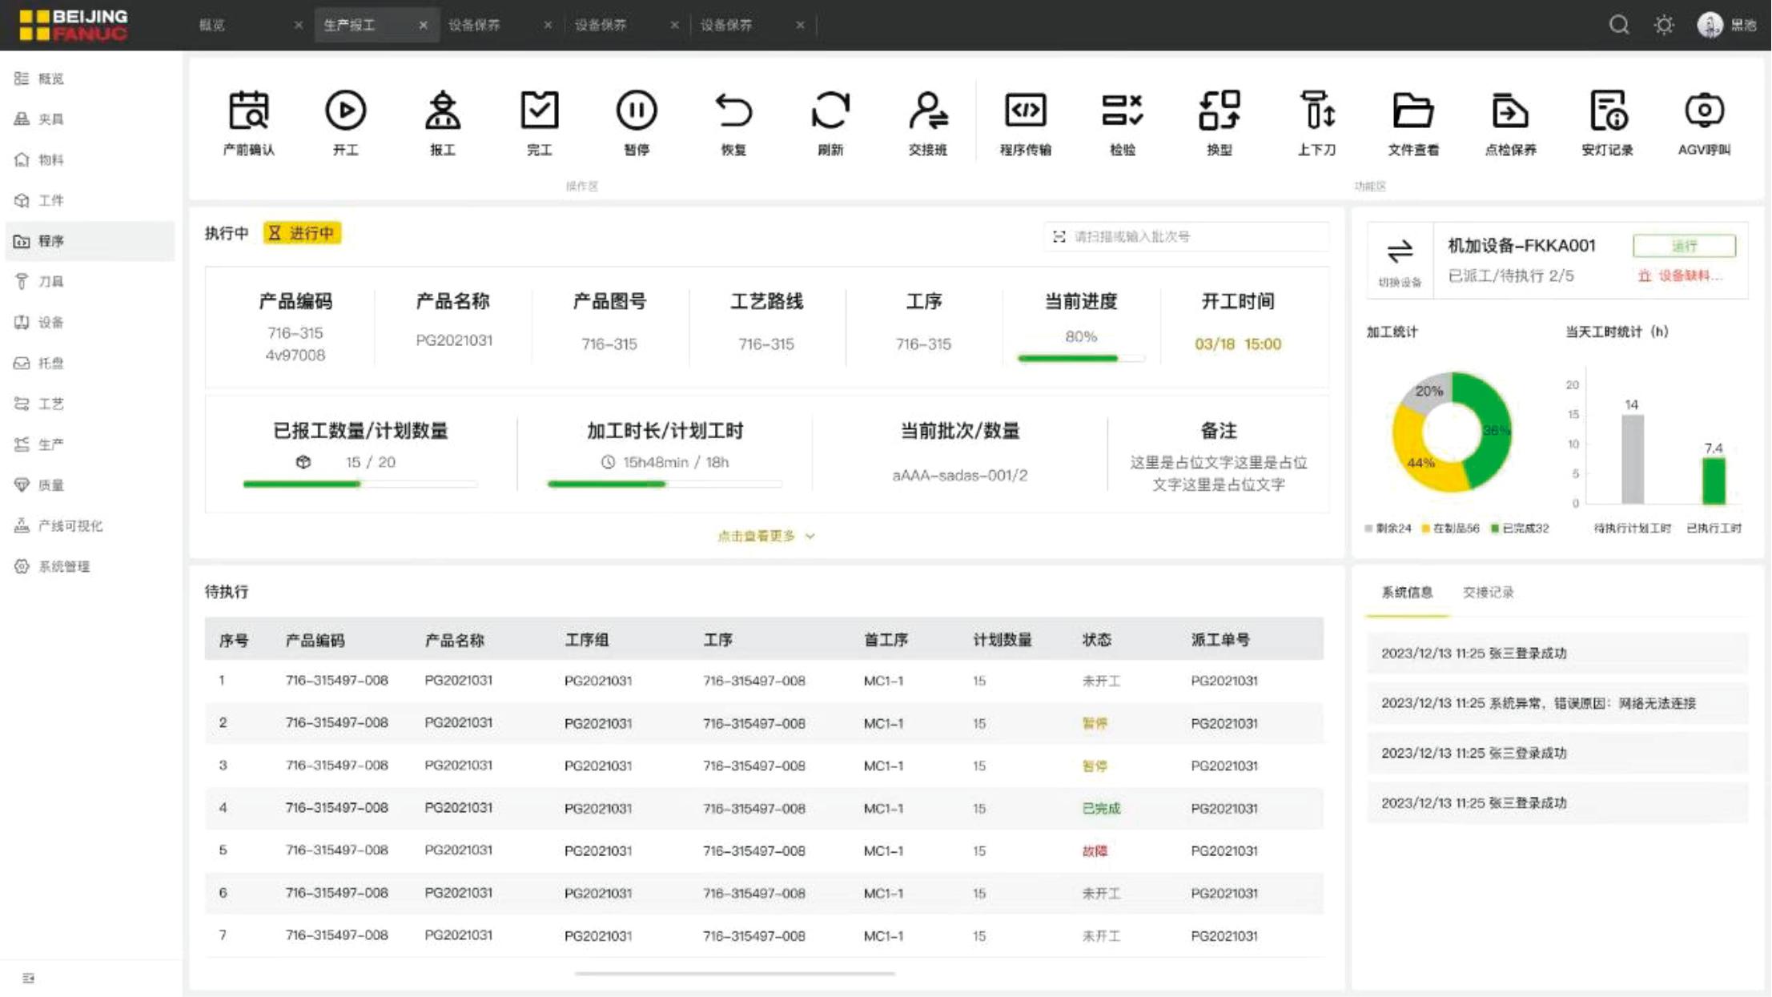This screenshot has width=1772, height=997.
Task: Open 上下刀 tool change function
Action: click(x=1316, y=111)
